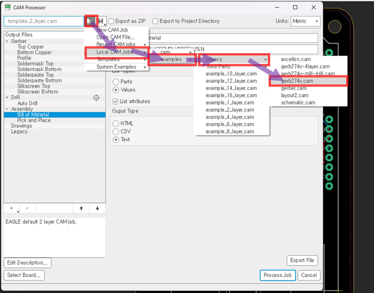Click the plus add output button
The height and width of the screenshot is (293, 374).
pos(12,208)
